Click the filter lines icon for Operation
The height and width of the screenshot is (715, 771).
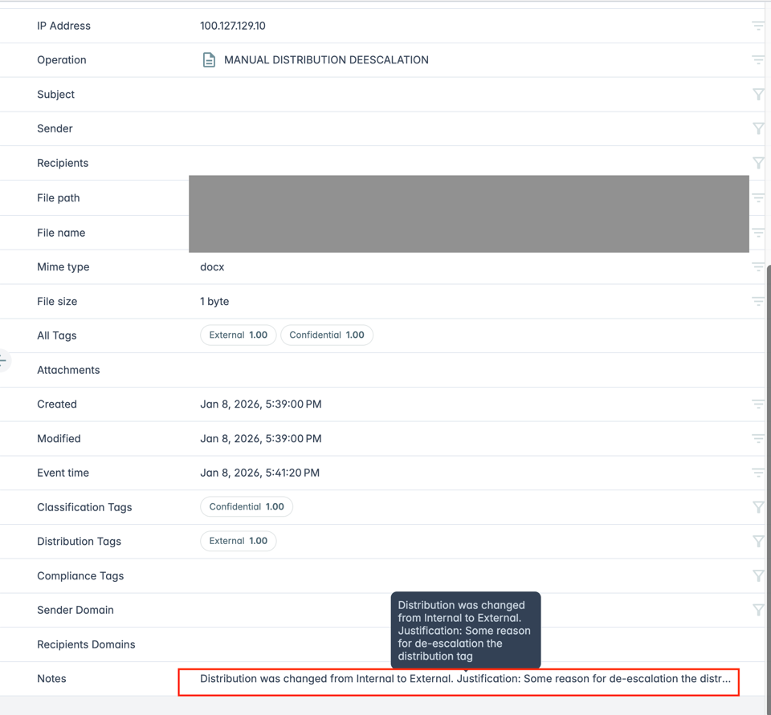pos(757,60)
